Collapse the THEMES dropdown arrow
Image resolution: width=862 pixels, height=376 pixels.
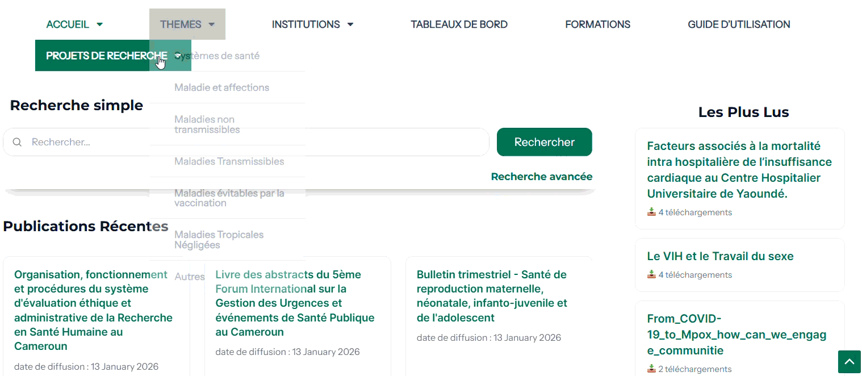211,24
